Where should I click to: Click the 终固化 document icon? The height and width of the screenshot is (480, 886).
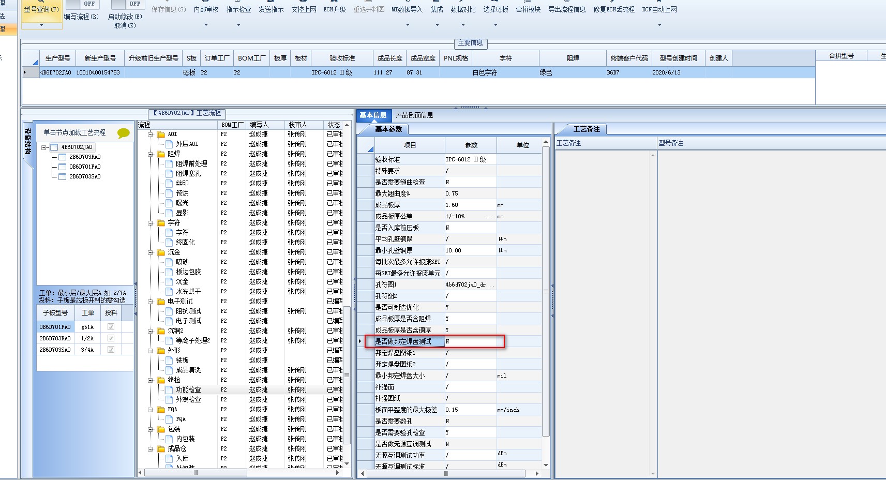point(169,242)
